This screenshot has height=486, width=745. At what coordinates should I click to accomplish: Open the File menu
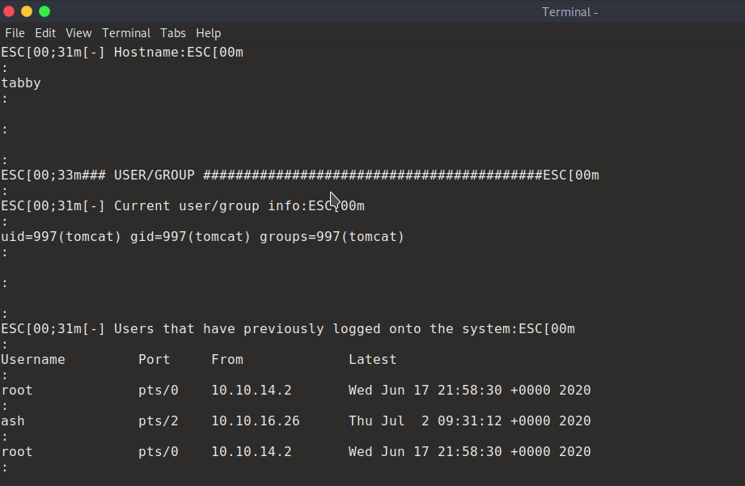[x=15, y=33]
